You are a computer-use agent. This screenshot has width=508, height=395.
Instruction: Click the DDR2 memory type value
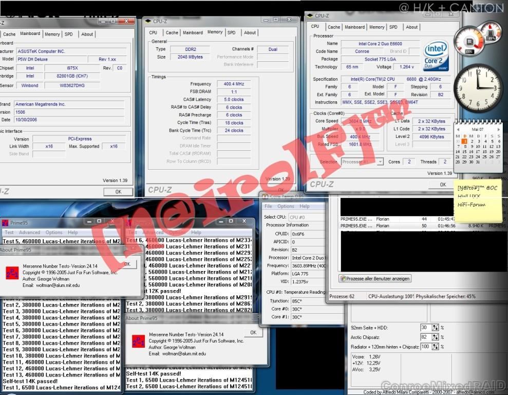point(190,49)
